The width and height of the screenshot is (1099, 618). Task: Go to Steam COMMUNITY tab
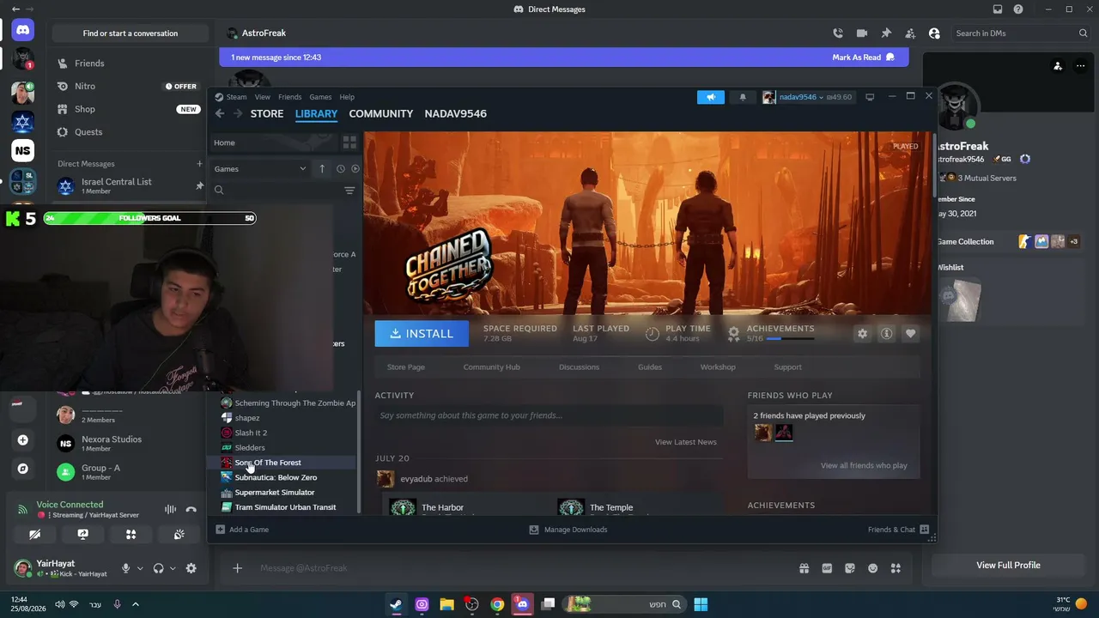[381, 113]
